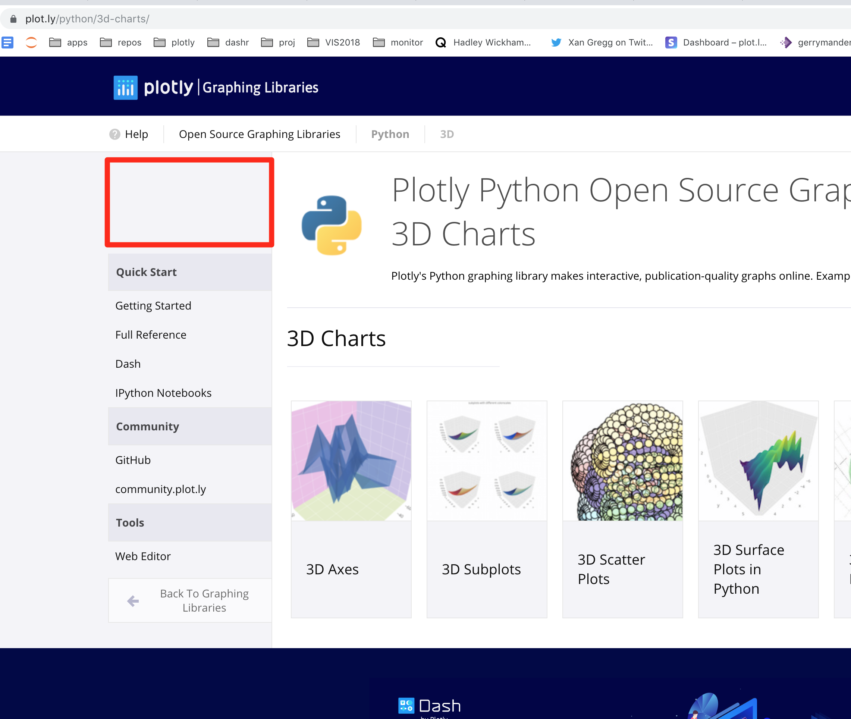This screenshot has height=719, width=851.
Task: Open the Web Editor tool link
Action: [x=143, y=556]
